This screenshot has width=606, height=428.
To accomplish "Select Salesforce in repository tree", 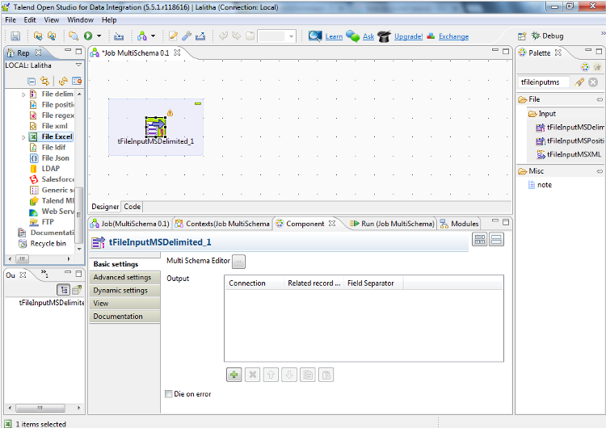I will (58, 179).
